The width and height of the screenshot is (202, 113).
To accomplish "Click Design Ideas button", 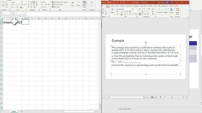I will [x=177, y=11].
